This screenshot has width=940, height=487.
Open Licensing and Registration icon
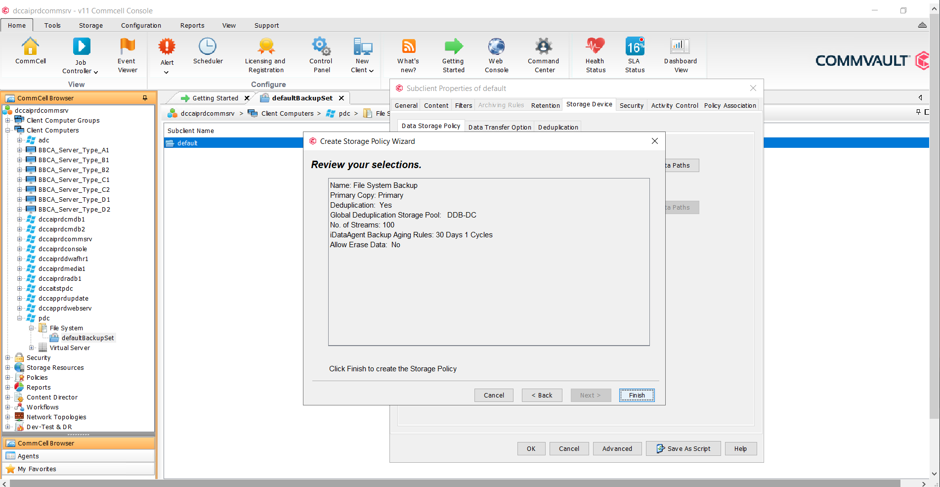(x=266, y=46)
